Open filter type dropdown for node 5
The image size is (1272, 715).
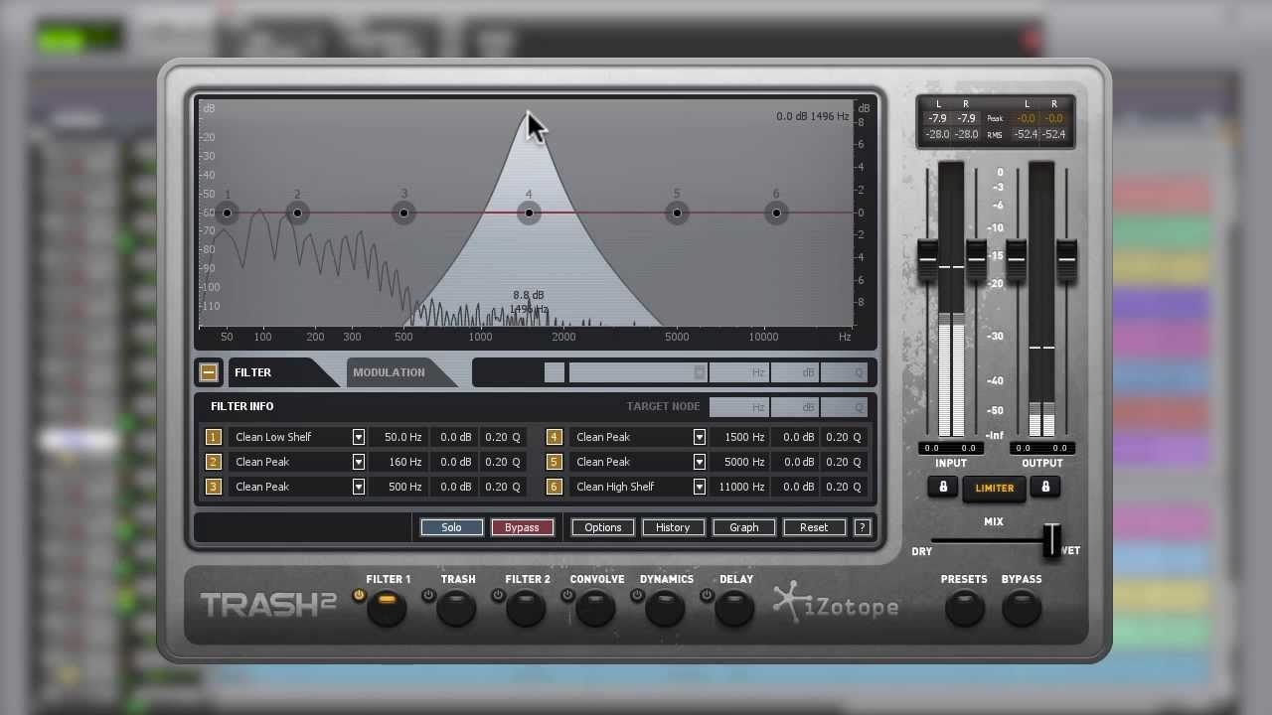point(699,462)
